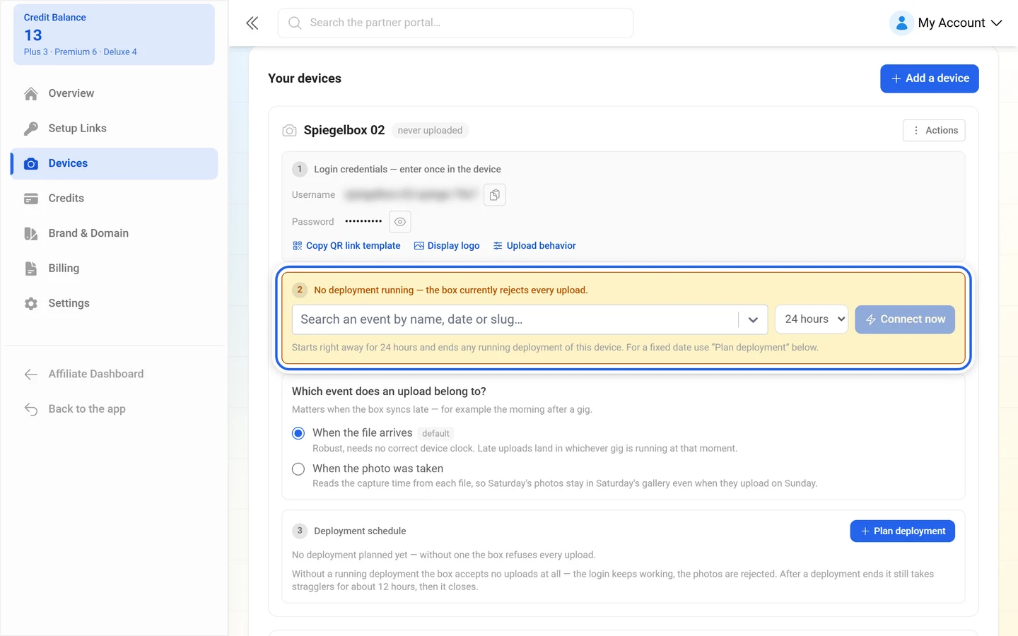This screenshot has height=636, width=1018.
Task: Copy the username with the clipboard icon
Action: [x=495, y=195]
